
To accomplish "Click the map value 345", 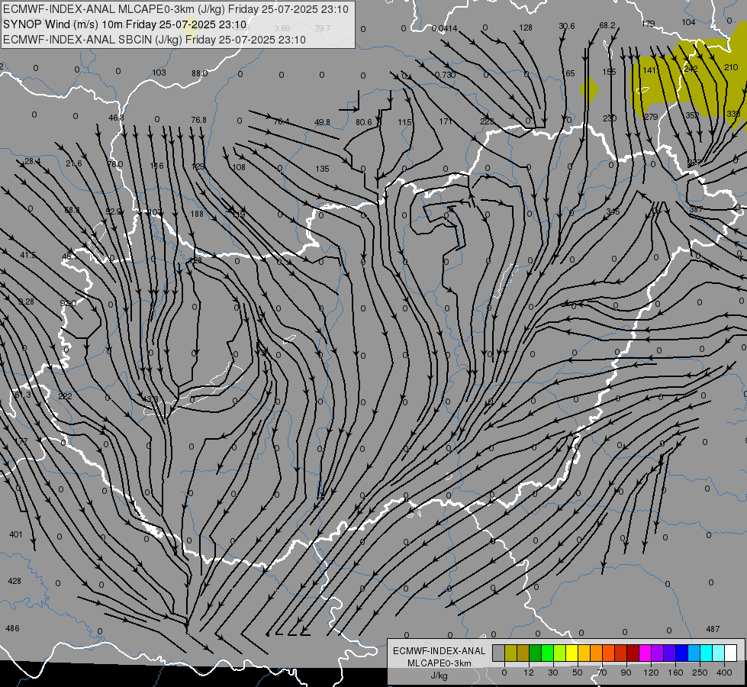I will (x=613, y=211).
